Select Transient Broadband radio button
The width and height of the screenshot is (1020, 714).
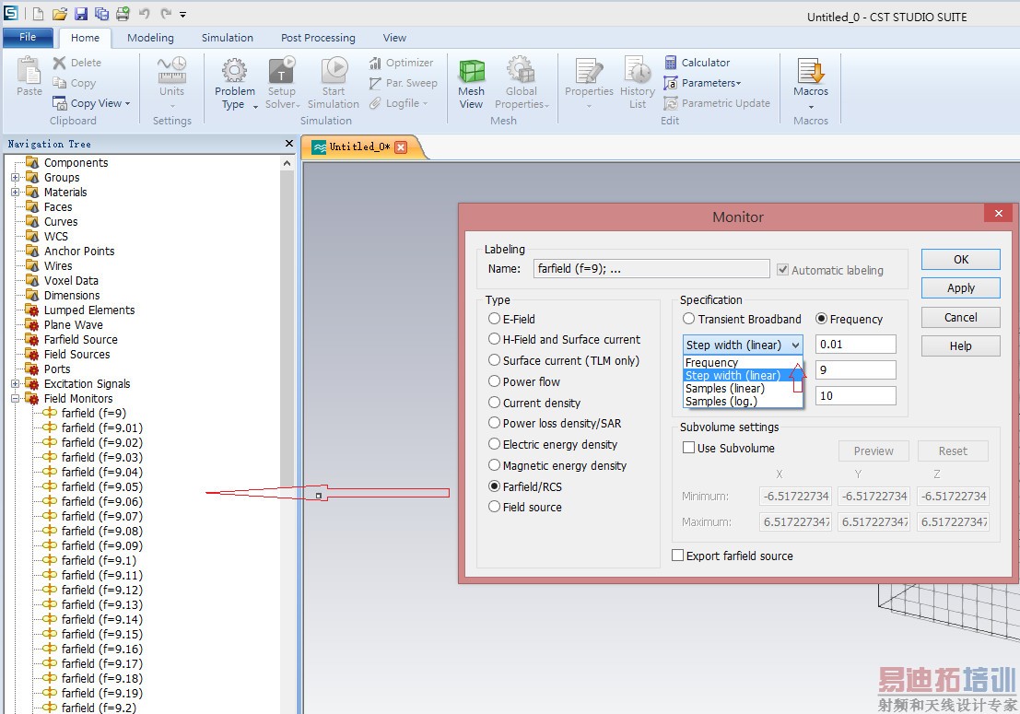pyautogui.click(x=688, y=319)
